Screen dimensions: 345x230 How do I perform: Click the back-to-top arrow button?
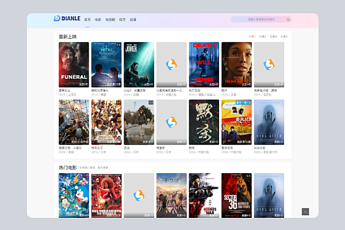[x=305, y=212]
